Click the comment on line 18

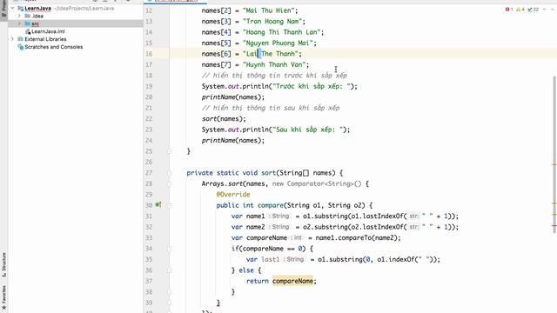pyautogui.click(x=274, y=76)
